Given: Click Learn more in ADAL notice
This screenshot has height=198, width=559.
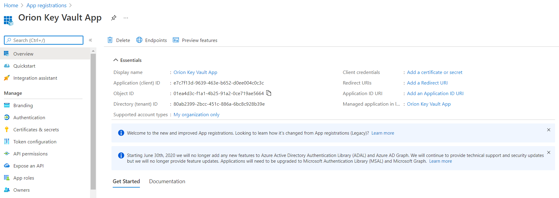Looking at the screenshot, I should point(441,161).
